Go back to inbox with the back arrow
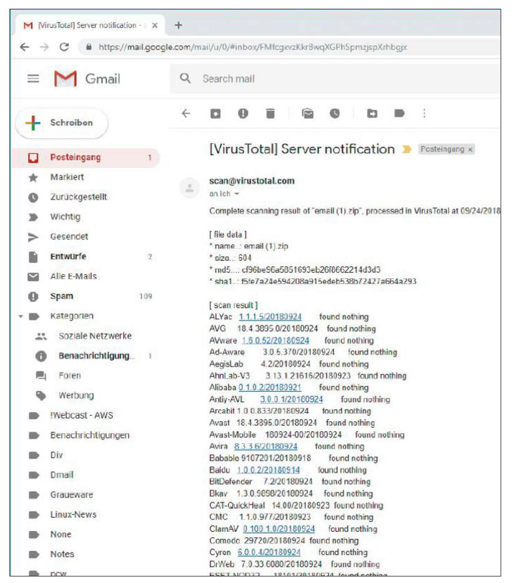Viewport: 515px width, 583px height. coord(186,114)
